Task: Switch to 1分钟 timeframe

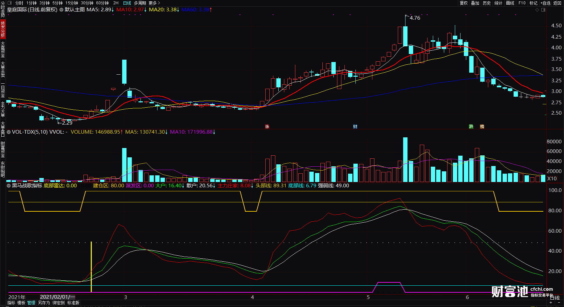Action: pos(31,3)
